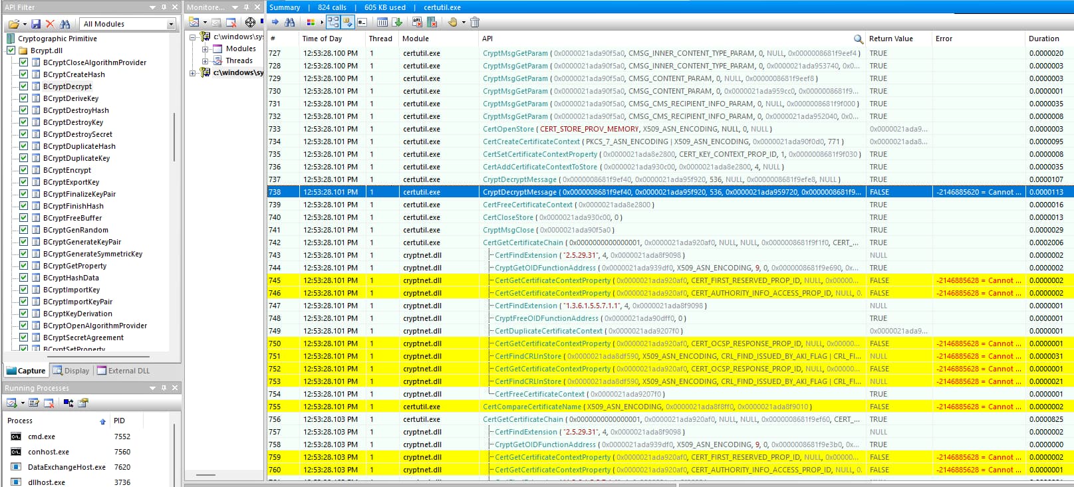The height and width of the screenshot is (487, 1074).
Task: Uncheck the Bcrypt.dll checkbox
Action: tap(11, 50)
